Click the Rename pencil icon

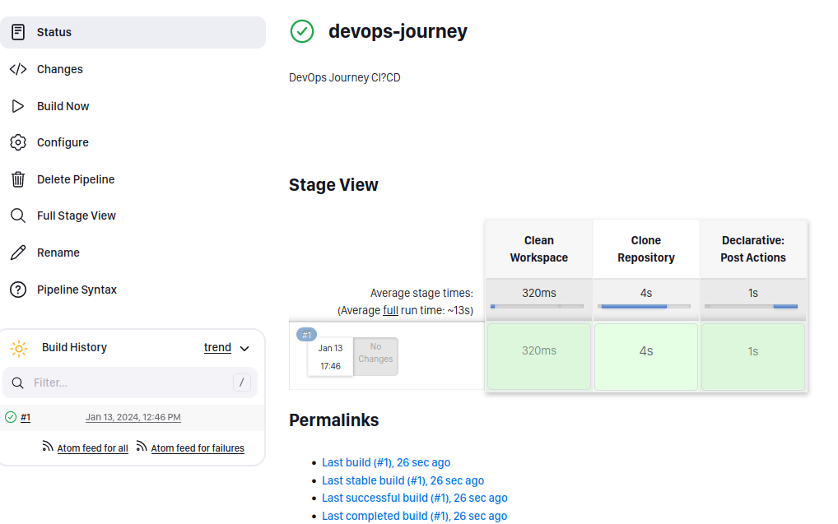18,252
